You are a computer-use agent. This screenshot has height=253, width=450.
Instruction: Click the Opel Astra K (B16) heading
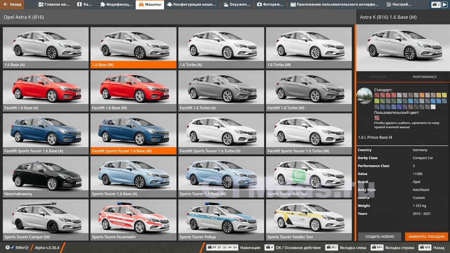click(x=24, y=17)
